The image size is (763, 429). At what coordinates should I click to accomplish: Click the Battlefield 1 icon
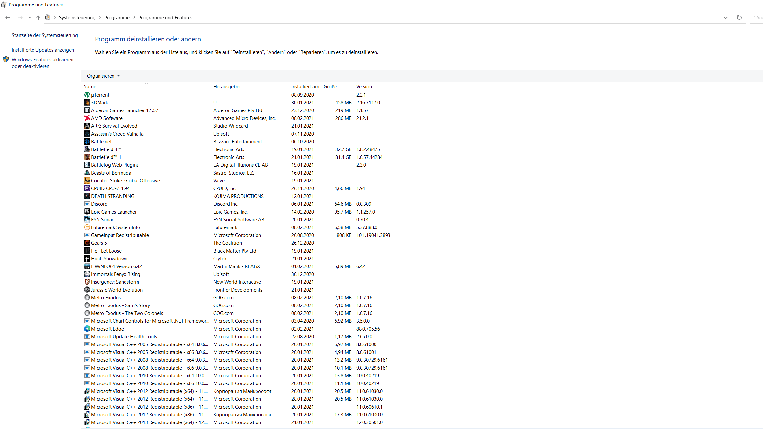pyautogui.click(x=87, y=157)
